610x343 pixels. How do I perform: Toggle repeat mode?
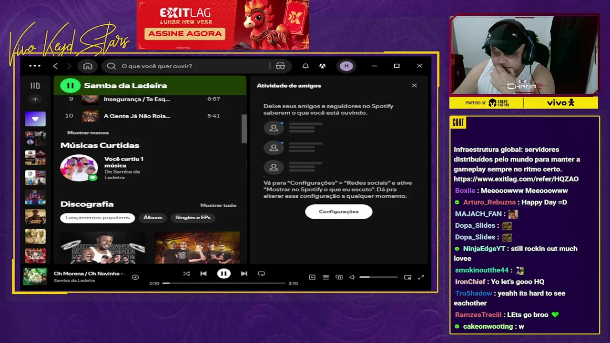coord(261,273)
